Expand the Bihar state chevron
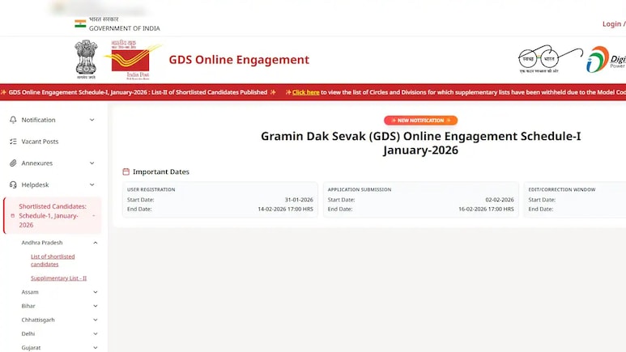This screenshot has width=626, height=352. [x=96, y=306]
